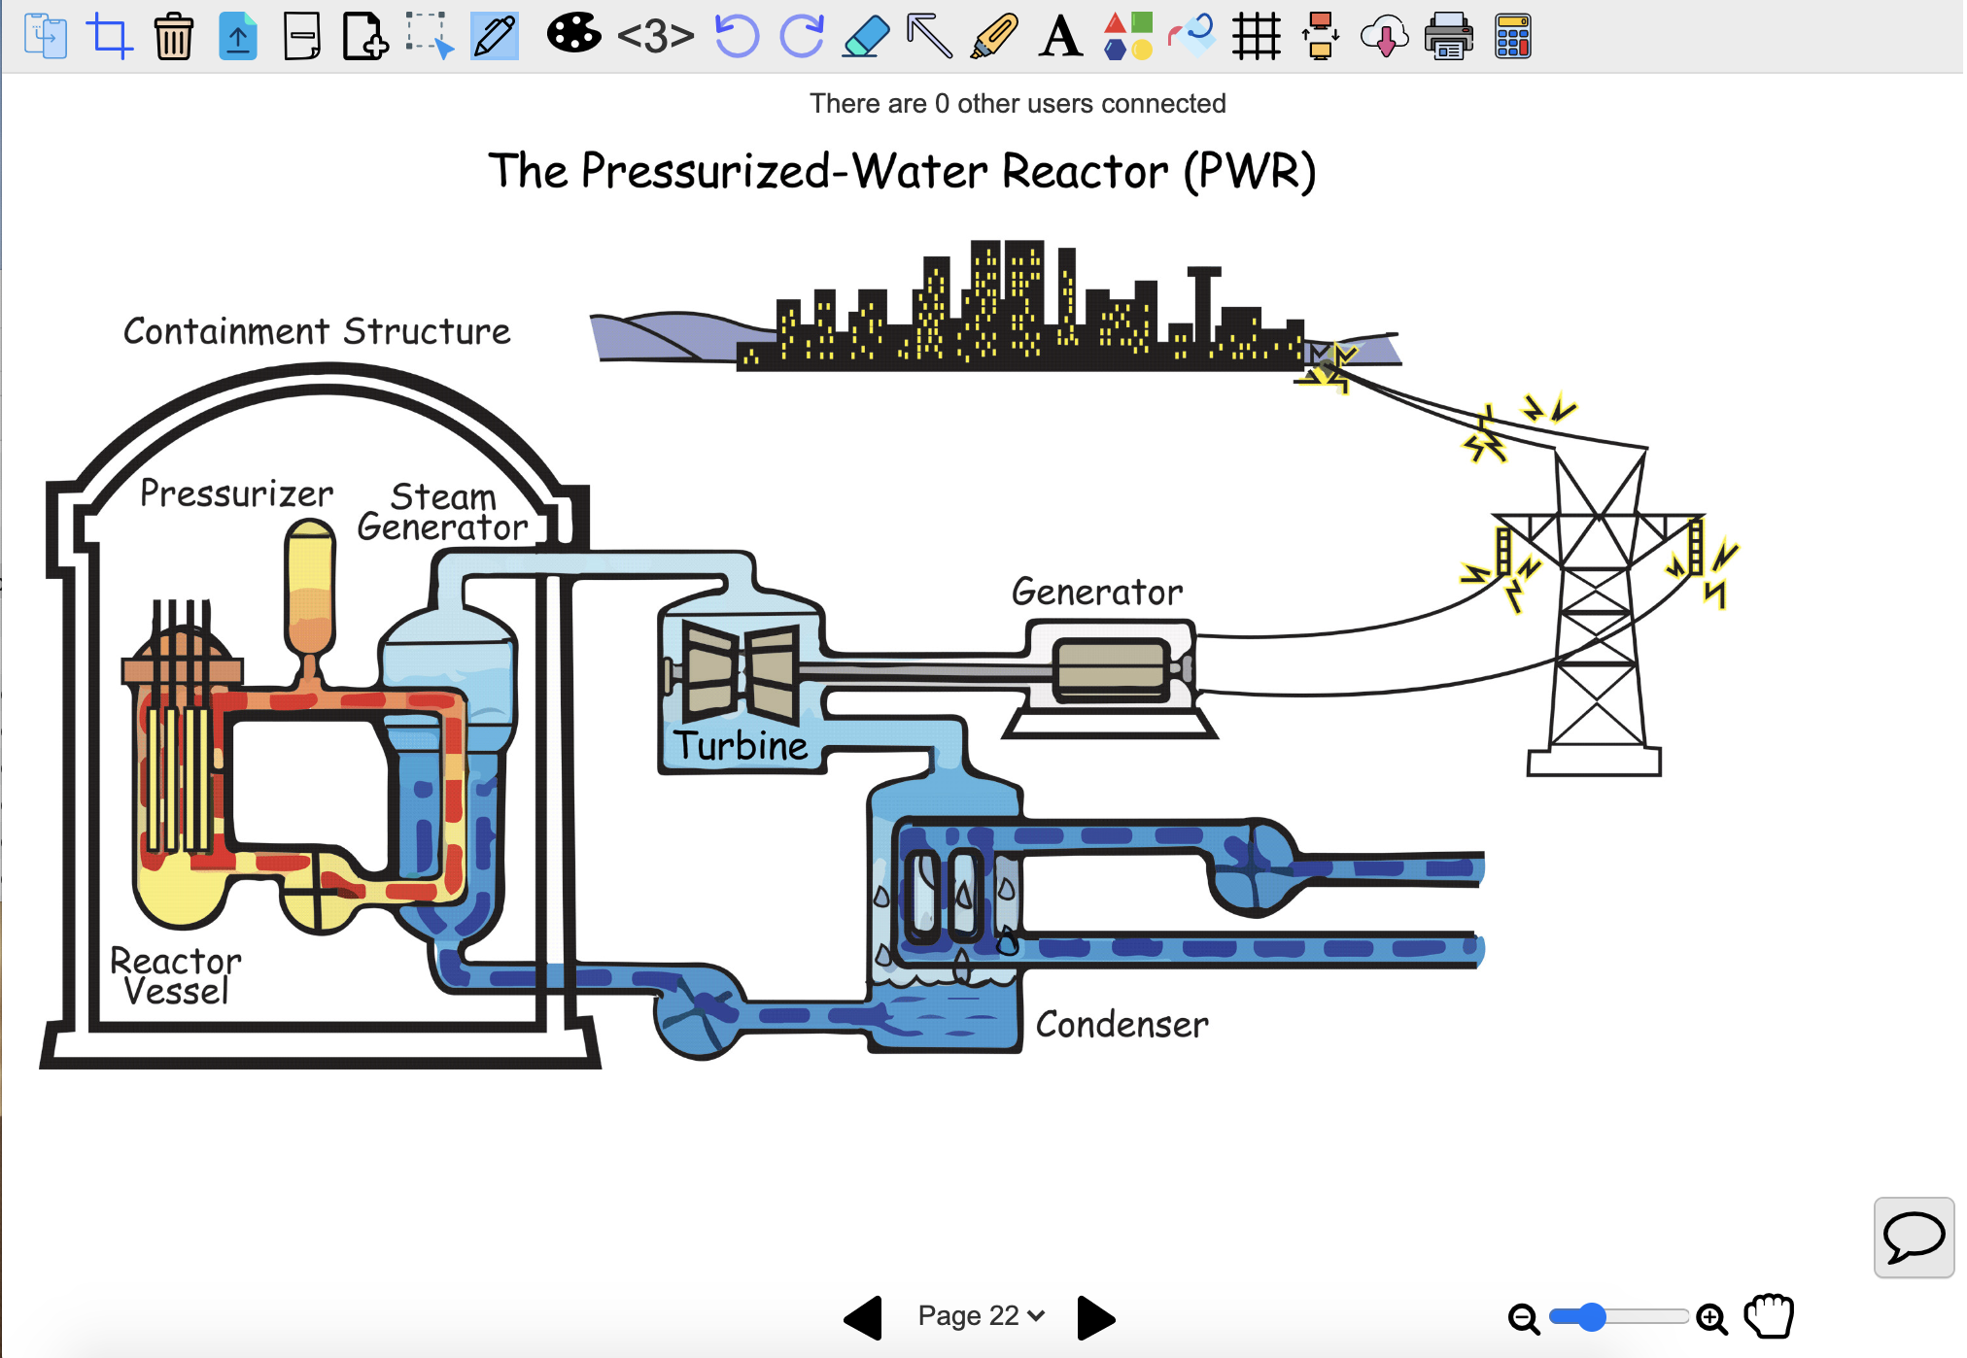1967x1358 pixels.
Task: Select the text tool letter A
Action: coord(1060,37)
